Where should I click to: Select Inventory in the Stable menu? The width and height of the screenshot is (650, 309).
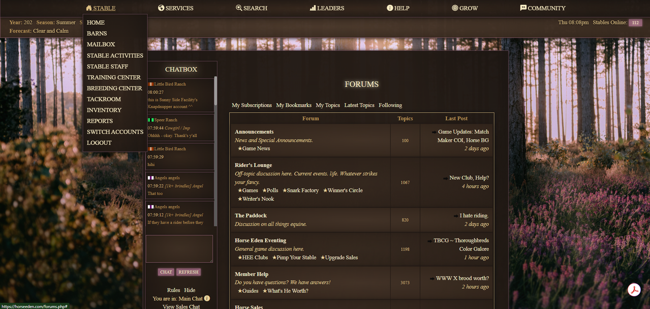(104, 110)
